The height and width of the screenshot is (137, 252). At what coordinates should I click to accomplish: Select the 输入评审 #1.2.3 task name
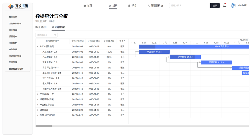click(49, 83)
